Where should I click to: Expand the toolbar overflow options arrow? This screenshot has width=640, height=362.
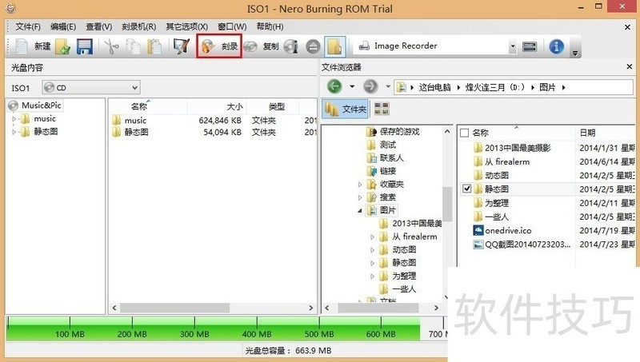pos(575,53)
